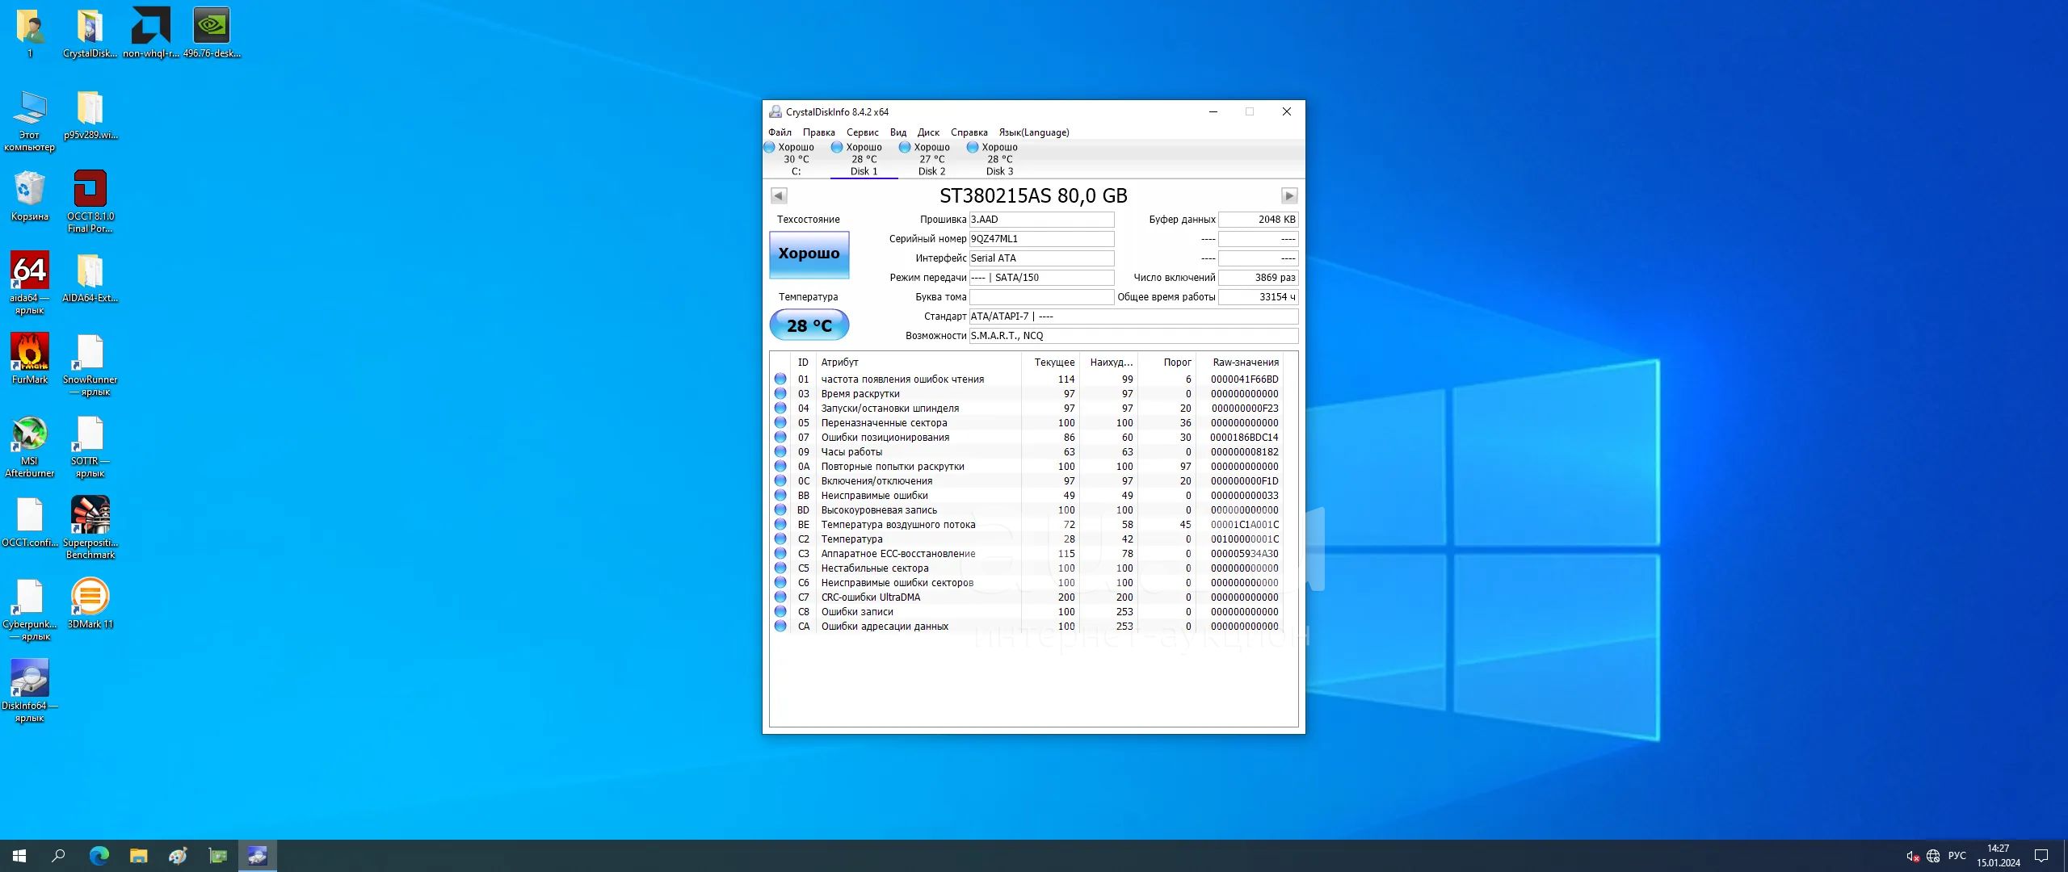Open Windows Start menu
This screenshot has height=872, width=2068.
[x=19, y=856]
